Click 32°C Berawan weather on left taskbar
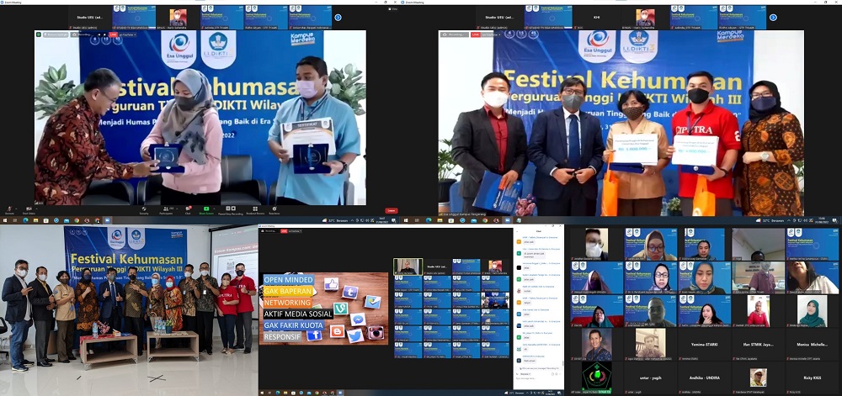Screen dimensions: 842x396 pos(336,220)
